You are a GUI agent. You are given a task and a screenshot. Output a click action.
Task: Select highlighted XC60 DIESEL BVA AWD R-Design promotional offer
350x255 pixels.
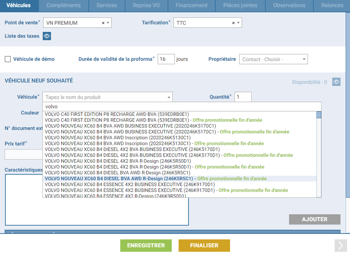point(180,179)
